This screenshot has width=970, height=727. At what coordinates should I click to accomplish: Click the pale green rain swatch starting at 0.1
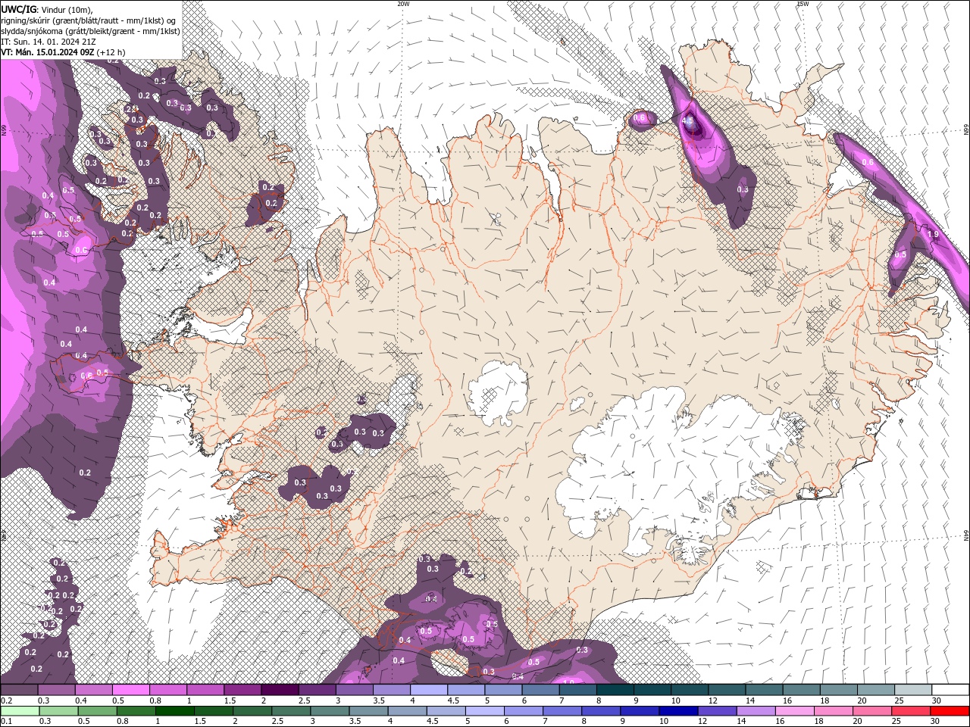[x=19, y=711]
